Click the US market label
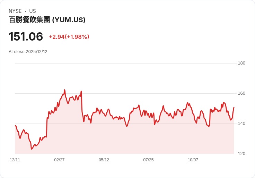Image resolution: width=255 pixels, height=178 pixels. pos(33,11)
